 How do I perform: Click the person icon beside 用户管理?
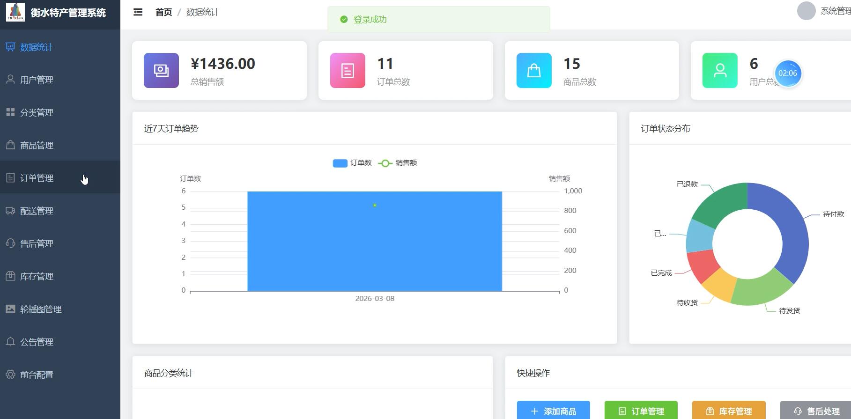tap(10, 80)
